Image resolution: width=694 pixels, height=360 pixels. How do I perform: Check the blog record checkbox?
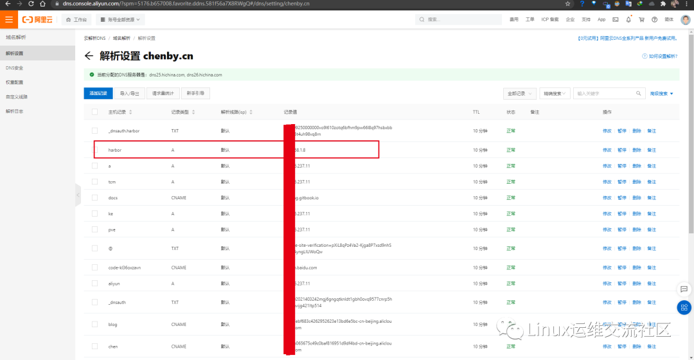coord(94,324)
